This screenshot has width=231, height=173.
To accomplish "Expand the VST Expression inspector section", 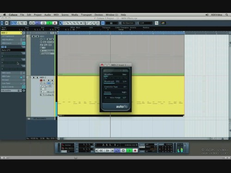I will coord(13,36).
